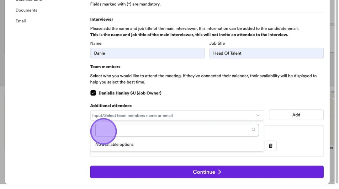The height and width of the screenshot is (189, 339).
Task: Click the purple Continue button
Action: point(207,172)
